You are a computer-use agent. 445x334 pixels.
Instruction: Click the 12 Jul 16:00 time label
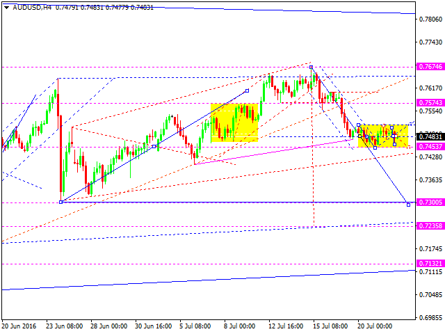[x=287, y=326]
